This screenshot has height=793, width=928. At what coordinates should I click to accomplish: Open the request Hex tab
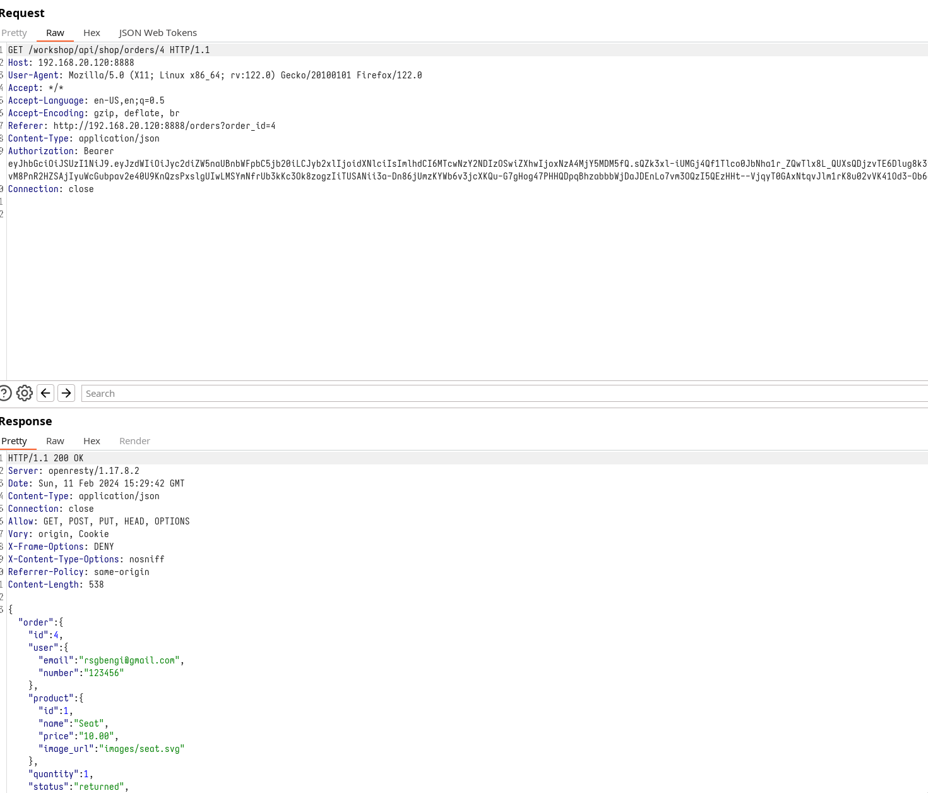(92, 33)
